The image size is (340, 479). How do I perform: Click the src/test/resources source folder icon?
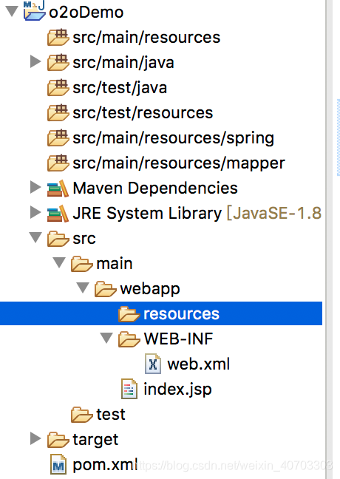coord(58,112)
